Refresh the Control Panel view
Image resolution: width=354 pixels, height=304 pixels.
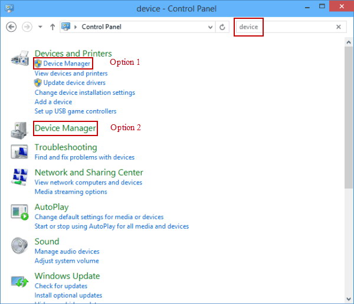point(222,27)
